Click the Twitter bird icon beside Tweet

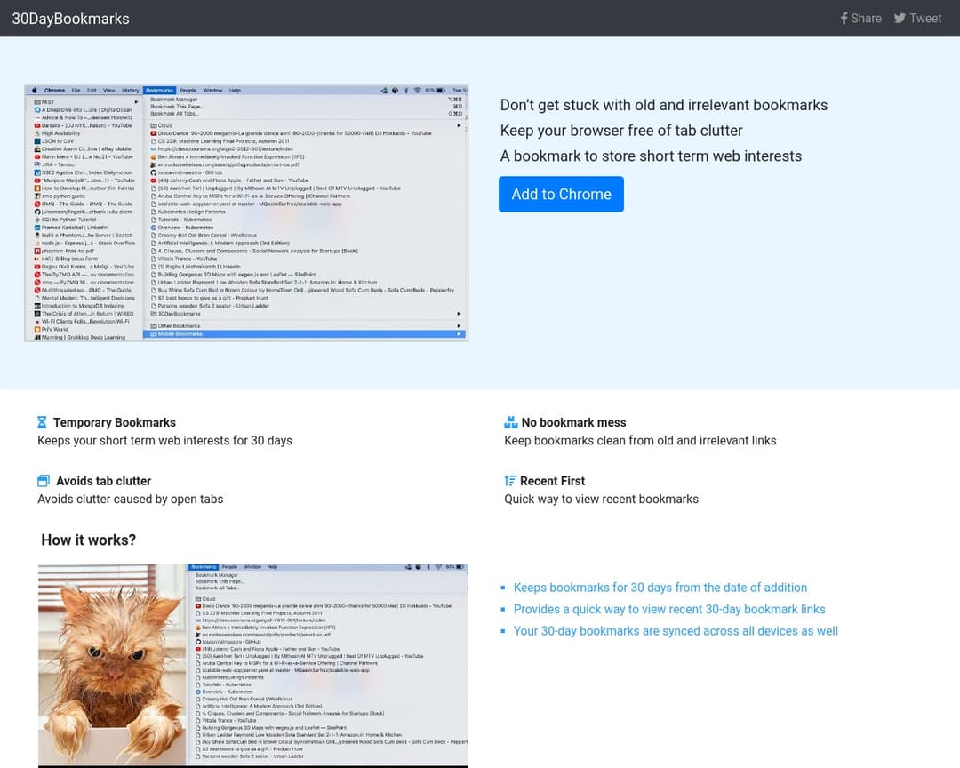(x=900, y=19)
